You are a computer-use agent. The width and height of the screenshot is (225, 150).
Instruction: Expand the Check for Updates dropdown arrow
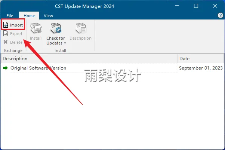[65, 43]
